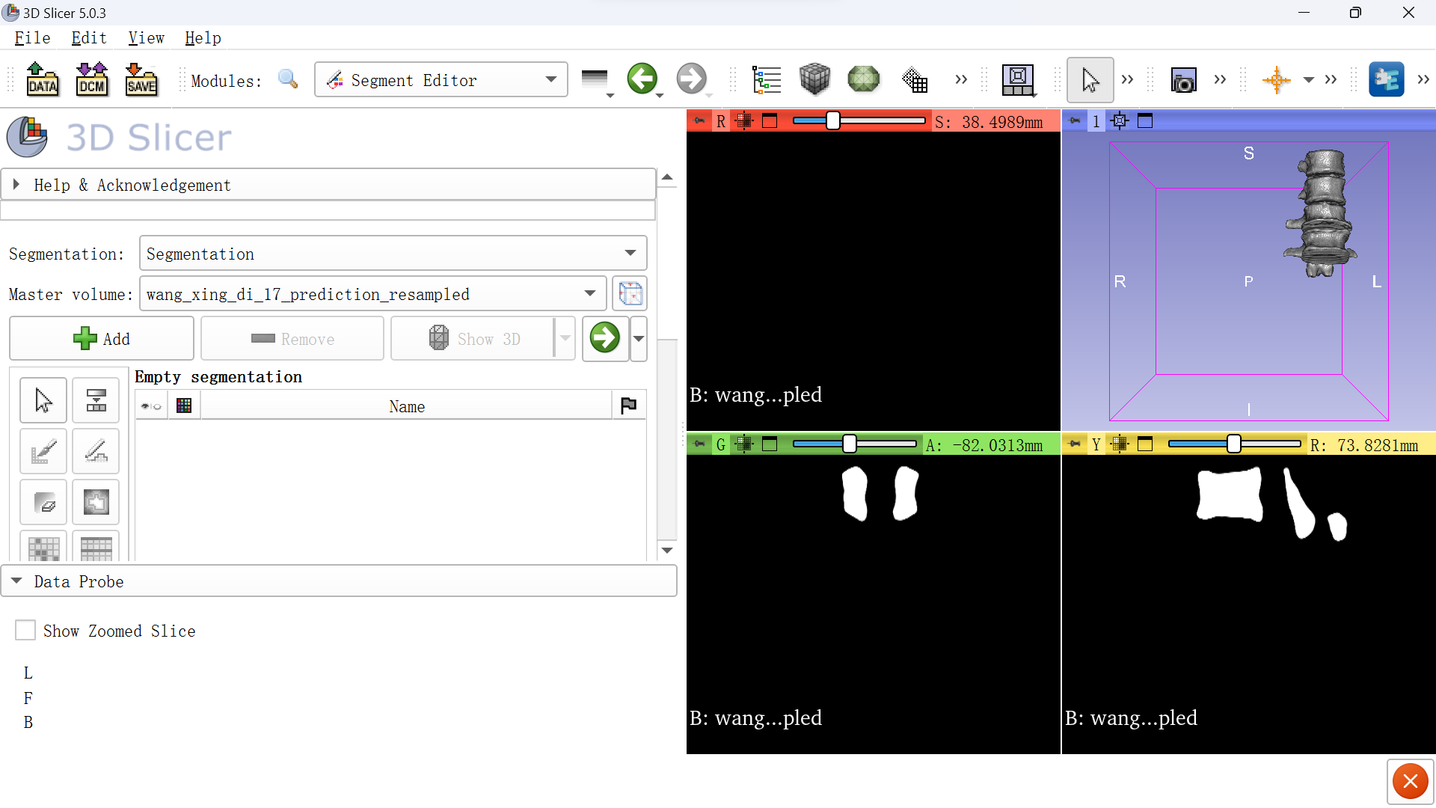Click the Show 3D button
The width and height of the screenshot is (1436, 808).
click(x=473, y=338)
